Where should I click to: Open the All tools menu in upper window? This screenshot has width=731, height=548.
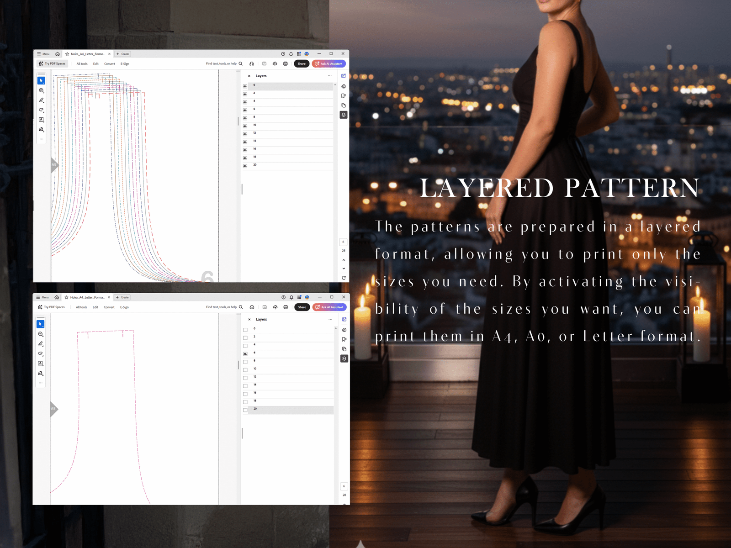pyautogui.click(x=82, y=64)
